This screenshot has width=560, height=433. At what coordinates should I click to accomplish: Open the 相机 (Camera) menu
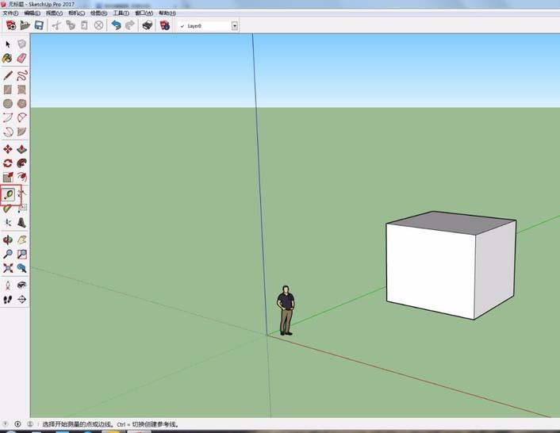point(76,13)
